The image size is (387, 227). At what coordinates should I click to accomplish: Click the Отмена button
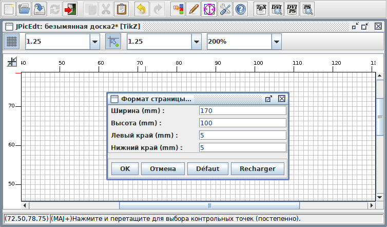(163, 168)
